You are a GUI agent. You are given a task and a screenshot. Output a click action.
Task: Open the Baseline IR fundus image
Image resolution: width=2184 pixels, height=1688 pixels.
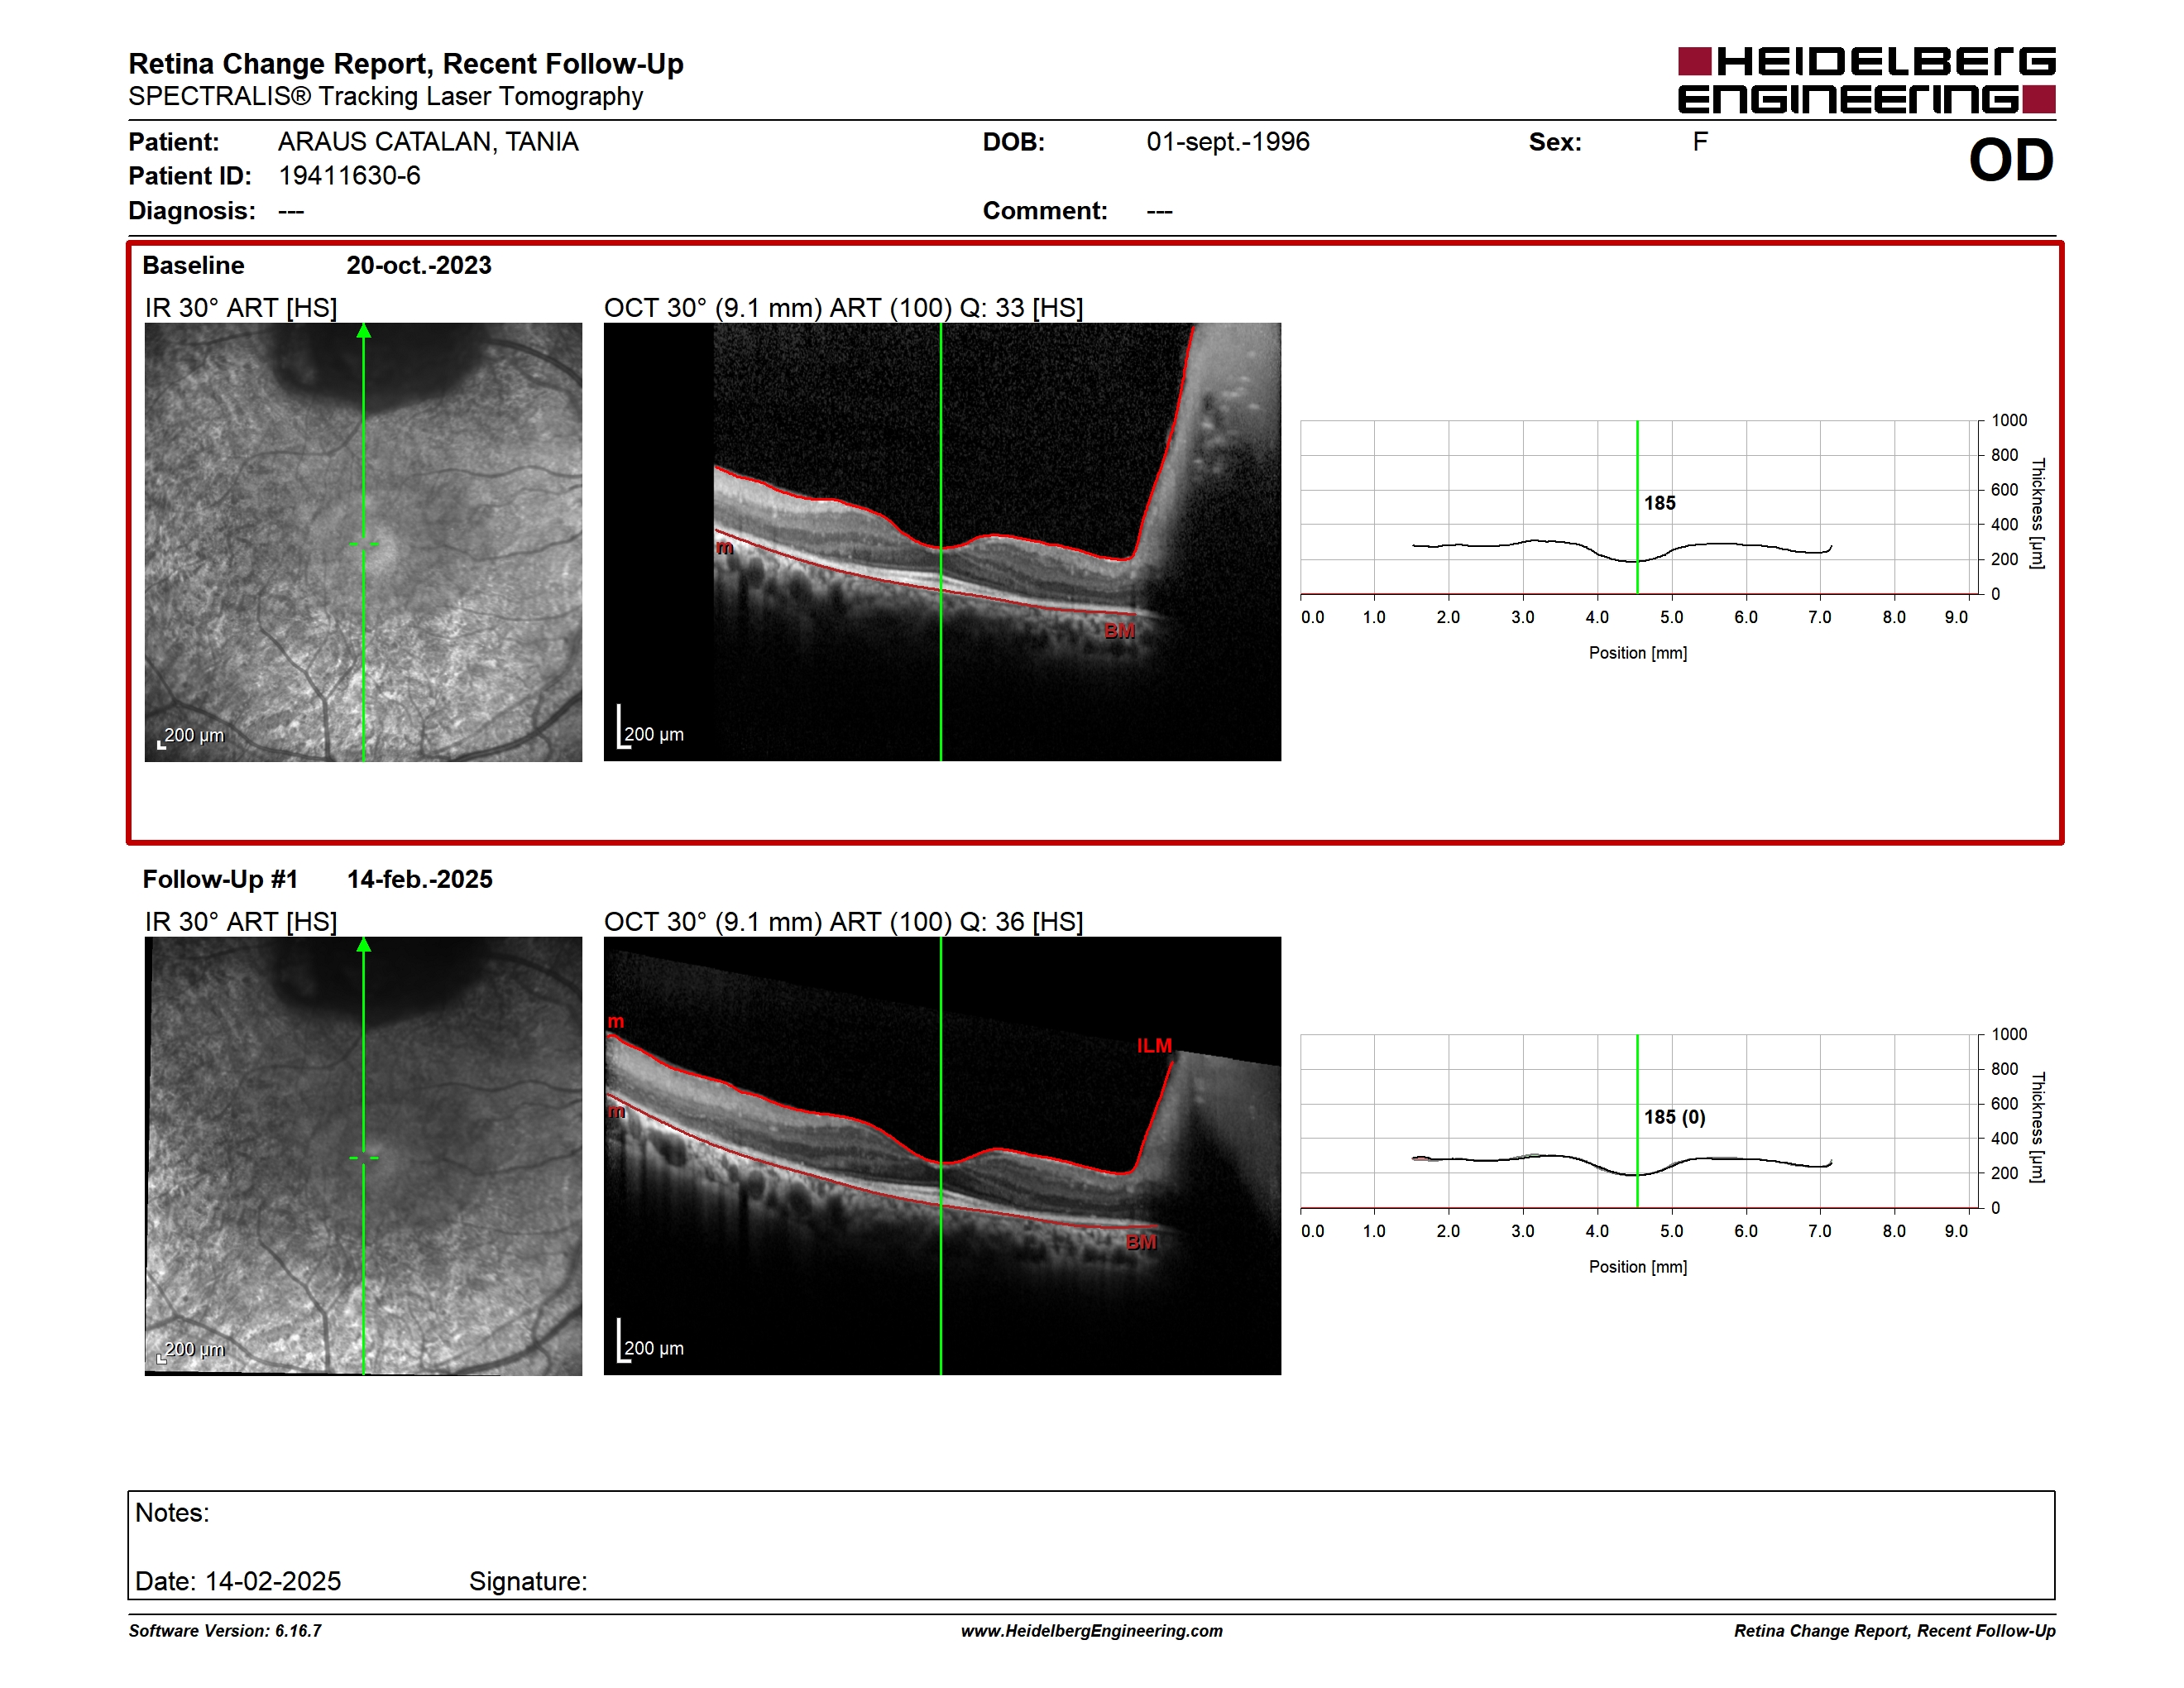tap(363, 542)
